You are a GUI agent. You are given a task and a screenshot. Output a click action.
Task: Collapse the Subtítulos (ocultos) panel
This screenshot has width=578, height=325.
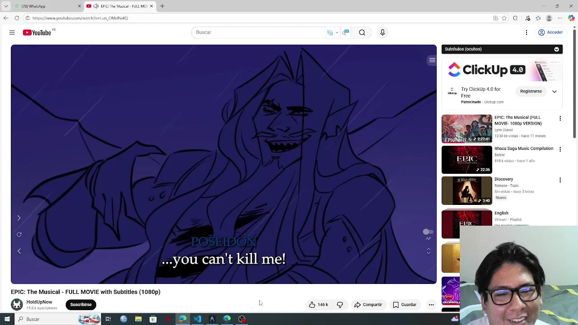(556, 49)
